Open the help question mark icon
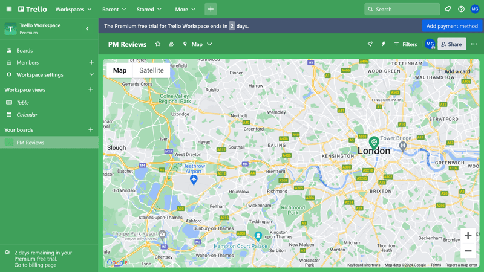Image resolution: width=484 pixels, height=272 pixels. (461, 9)
